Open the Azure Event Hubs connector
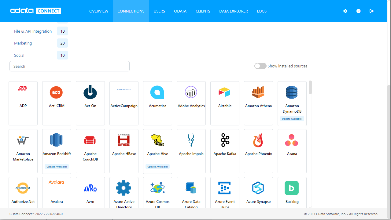 [225, 193]
